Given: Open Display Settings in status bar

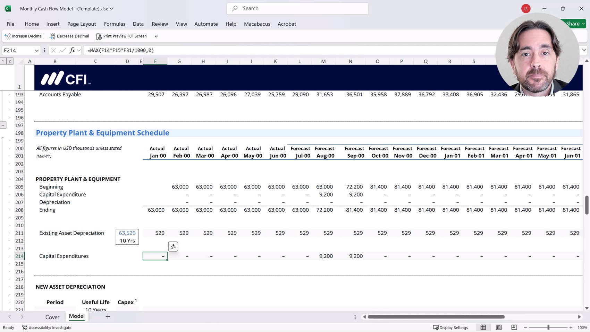Looking at the screenshot, I should point(450,327).
